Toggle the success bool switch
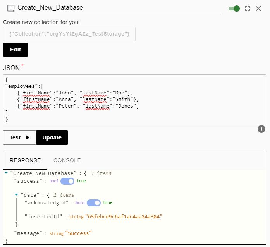Image resolution: width=270 pixels, height=247 pixels. point(67,181)
